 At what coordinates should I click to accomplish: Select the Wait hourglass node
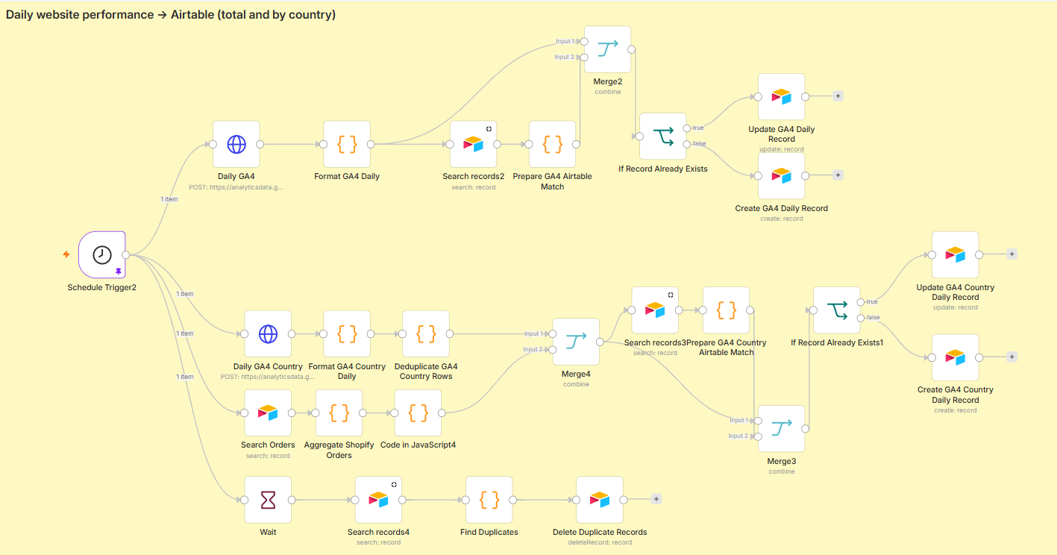click(x=268, y=501)
